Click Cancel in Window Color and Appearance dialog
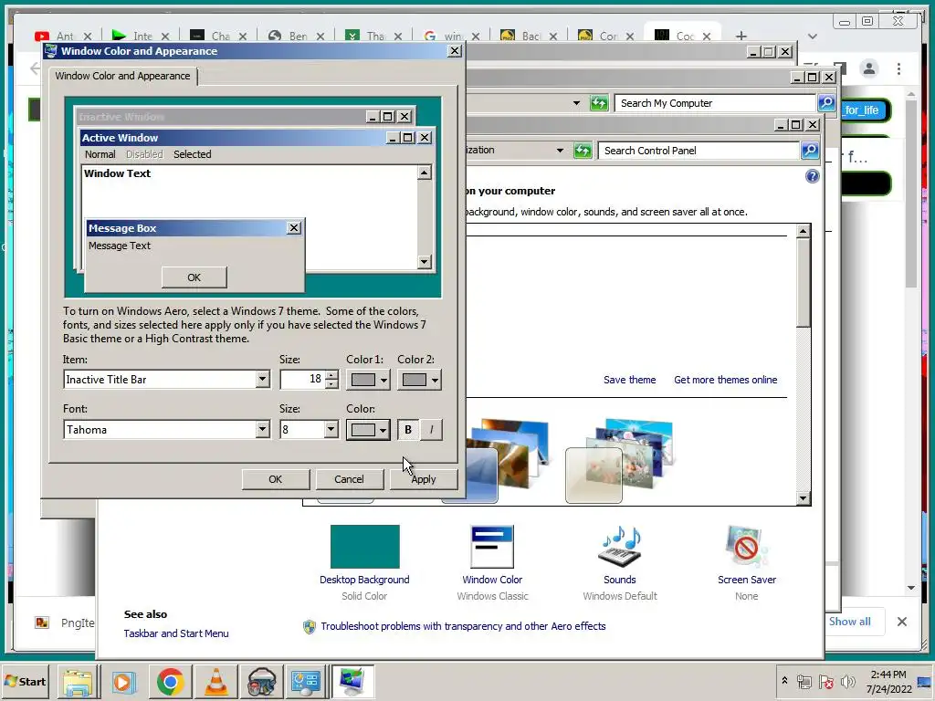Screen dimensions: 935x701 tap(349, 479)
